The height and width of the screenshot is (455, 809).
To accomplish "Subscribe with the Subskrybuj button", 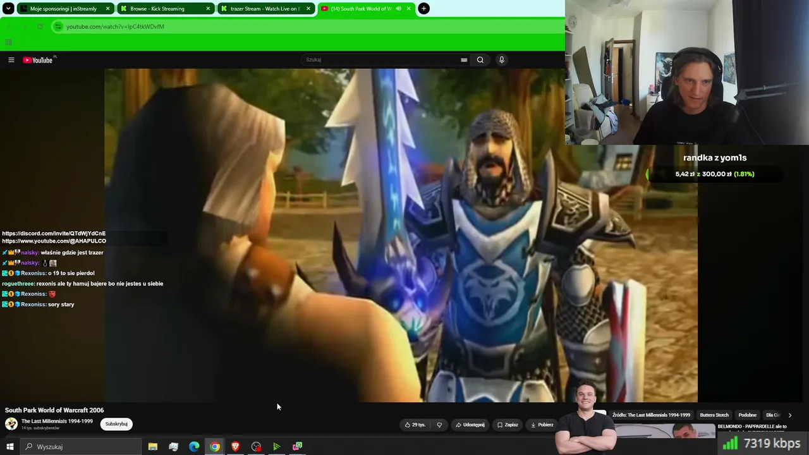I will click(116, 424).
